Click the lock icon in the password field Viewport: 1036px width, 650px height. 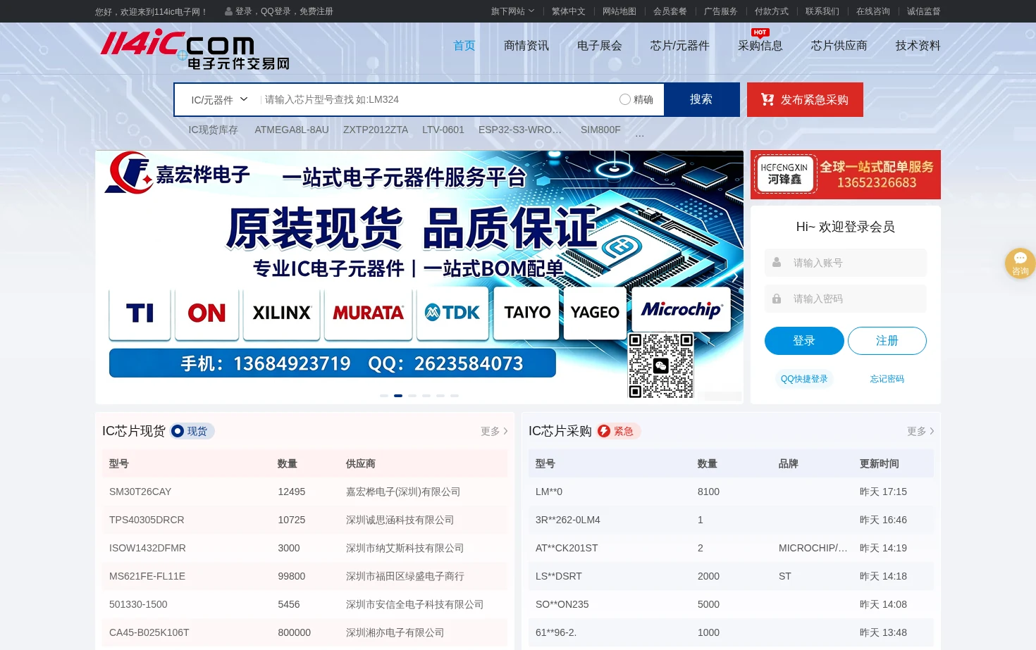(x=777, y=299)
